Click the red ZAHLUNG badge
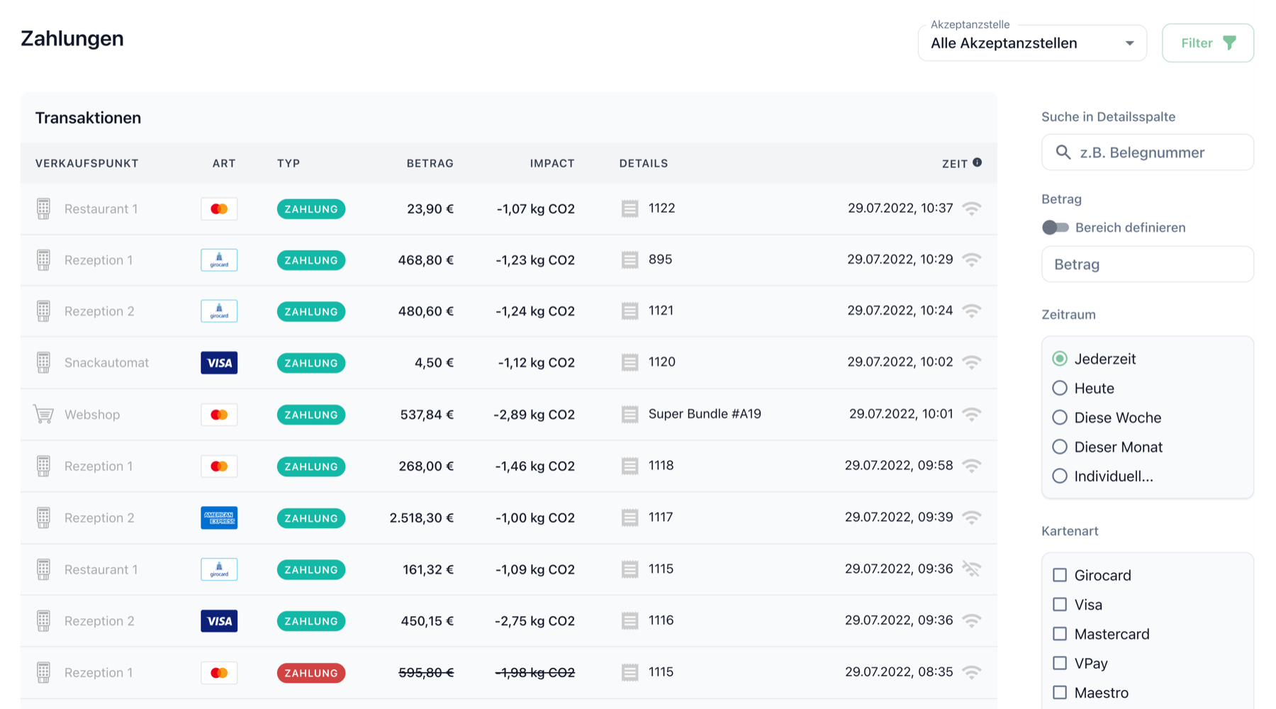This screenshot has height=709, width=1276. point(311,673)
